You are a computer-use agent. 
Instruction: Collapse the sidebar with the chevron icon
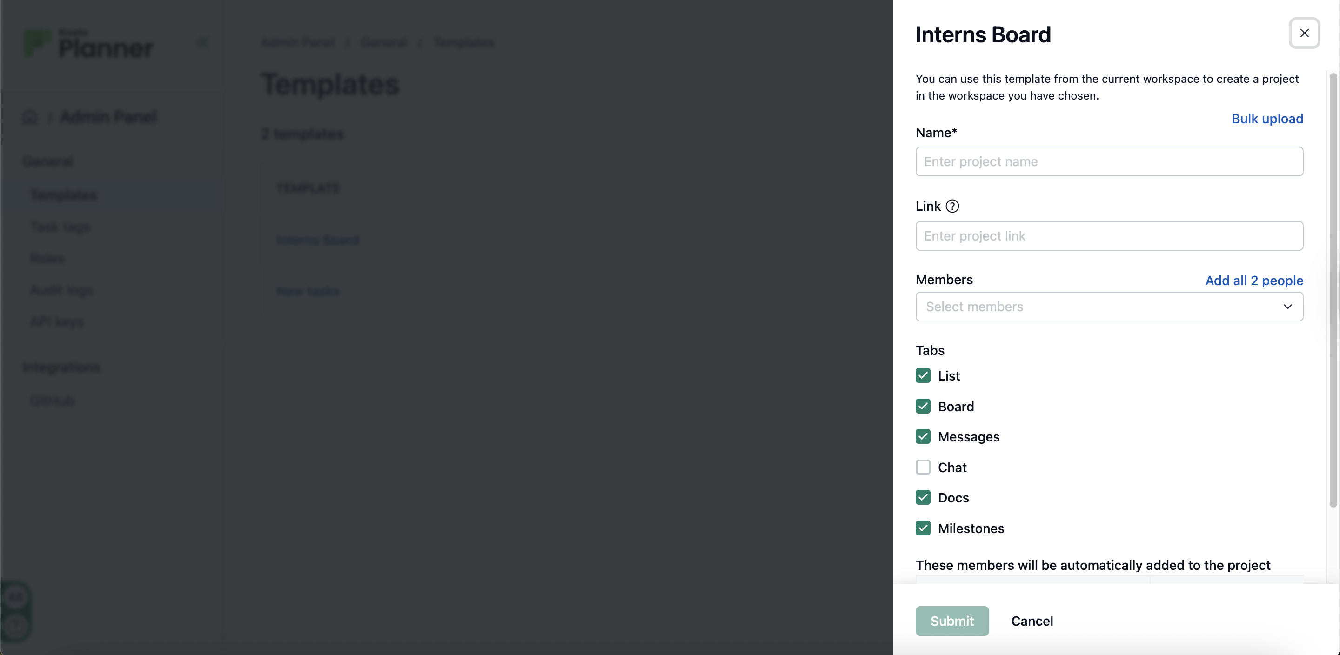(202, 43)
